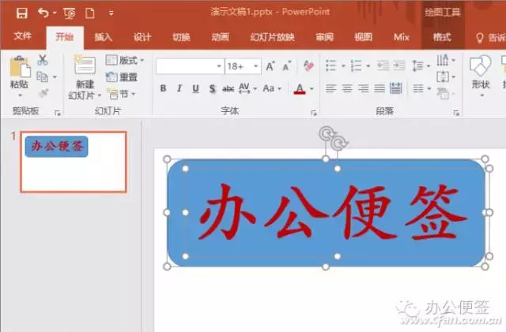Open font color dropdown arrow
The image size is (506, 332).
312,88
